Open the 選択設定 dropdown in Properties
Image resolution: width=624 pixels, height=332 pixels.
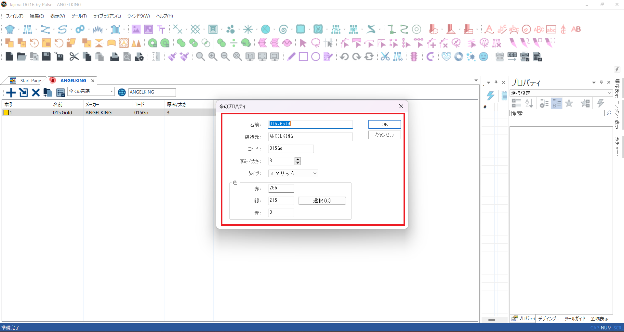coord(561,93)
